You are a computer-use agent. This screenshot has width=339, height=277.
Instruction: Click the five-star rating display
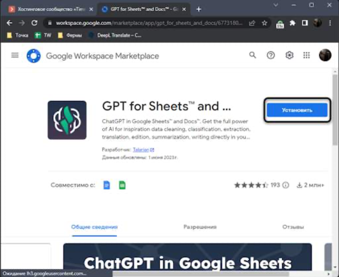(251, 185)
